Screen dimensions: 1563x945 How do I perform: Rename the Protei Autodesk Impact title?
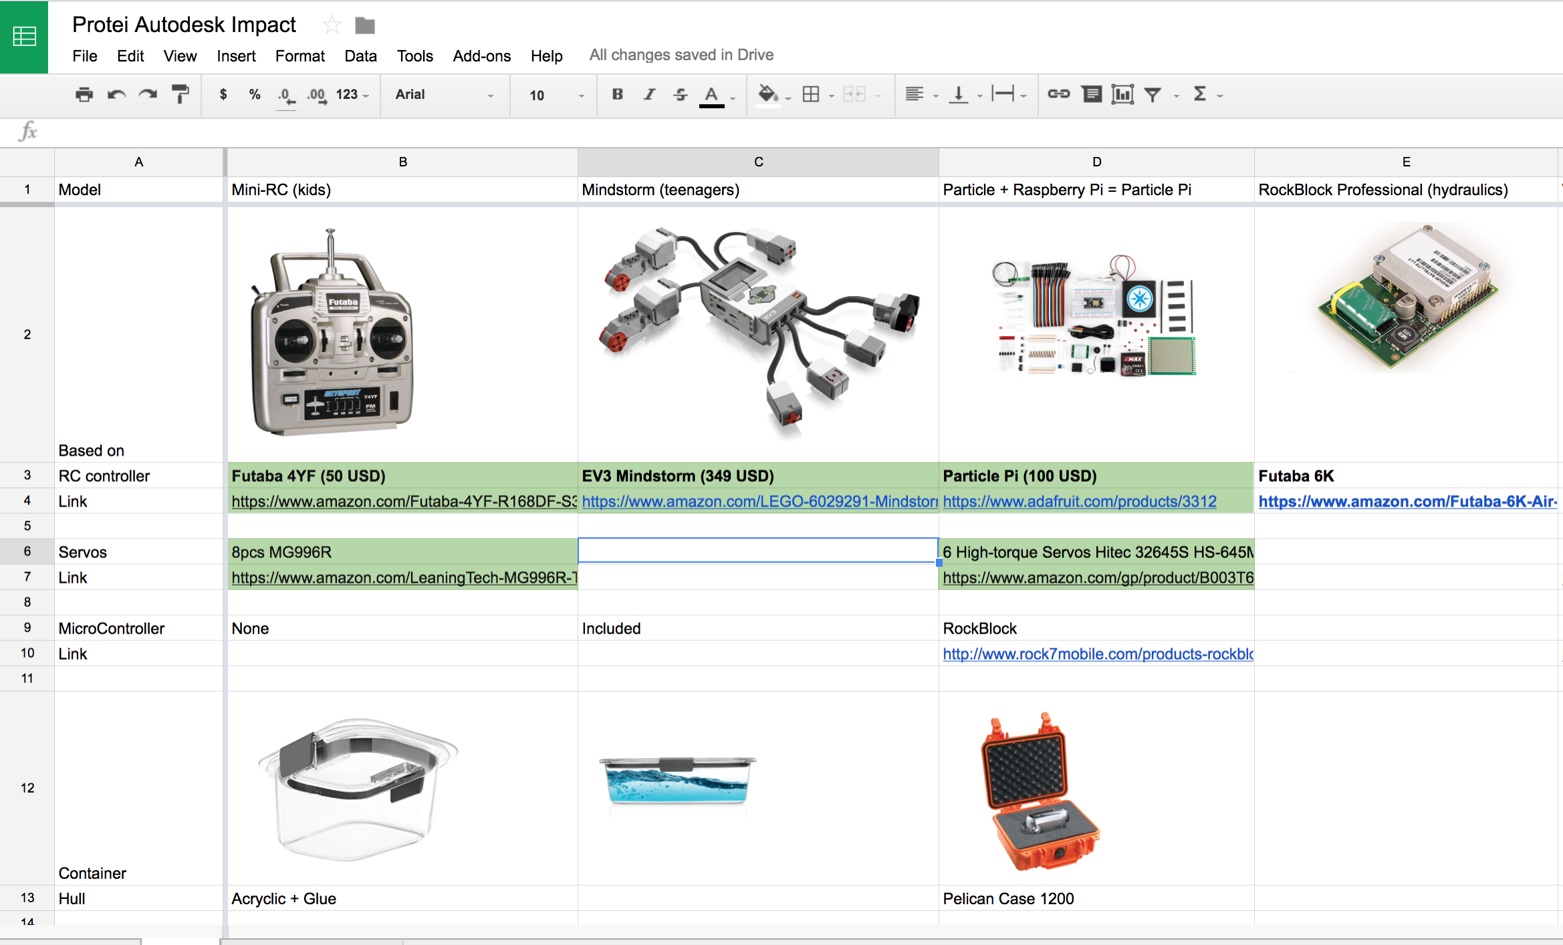point(184,25)
